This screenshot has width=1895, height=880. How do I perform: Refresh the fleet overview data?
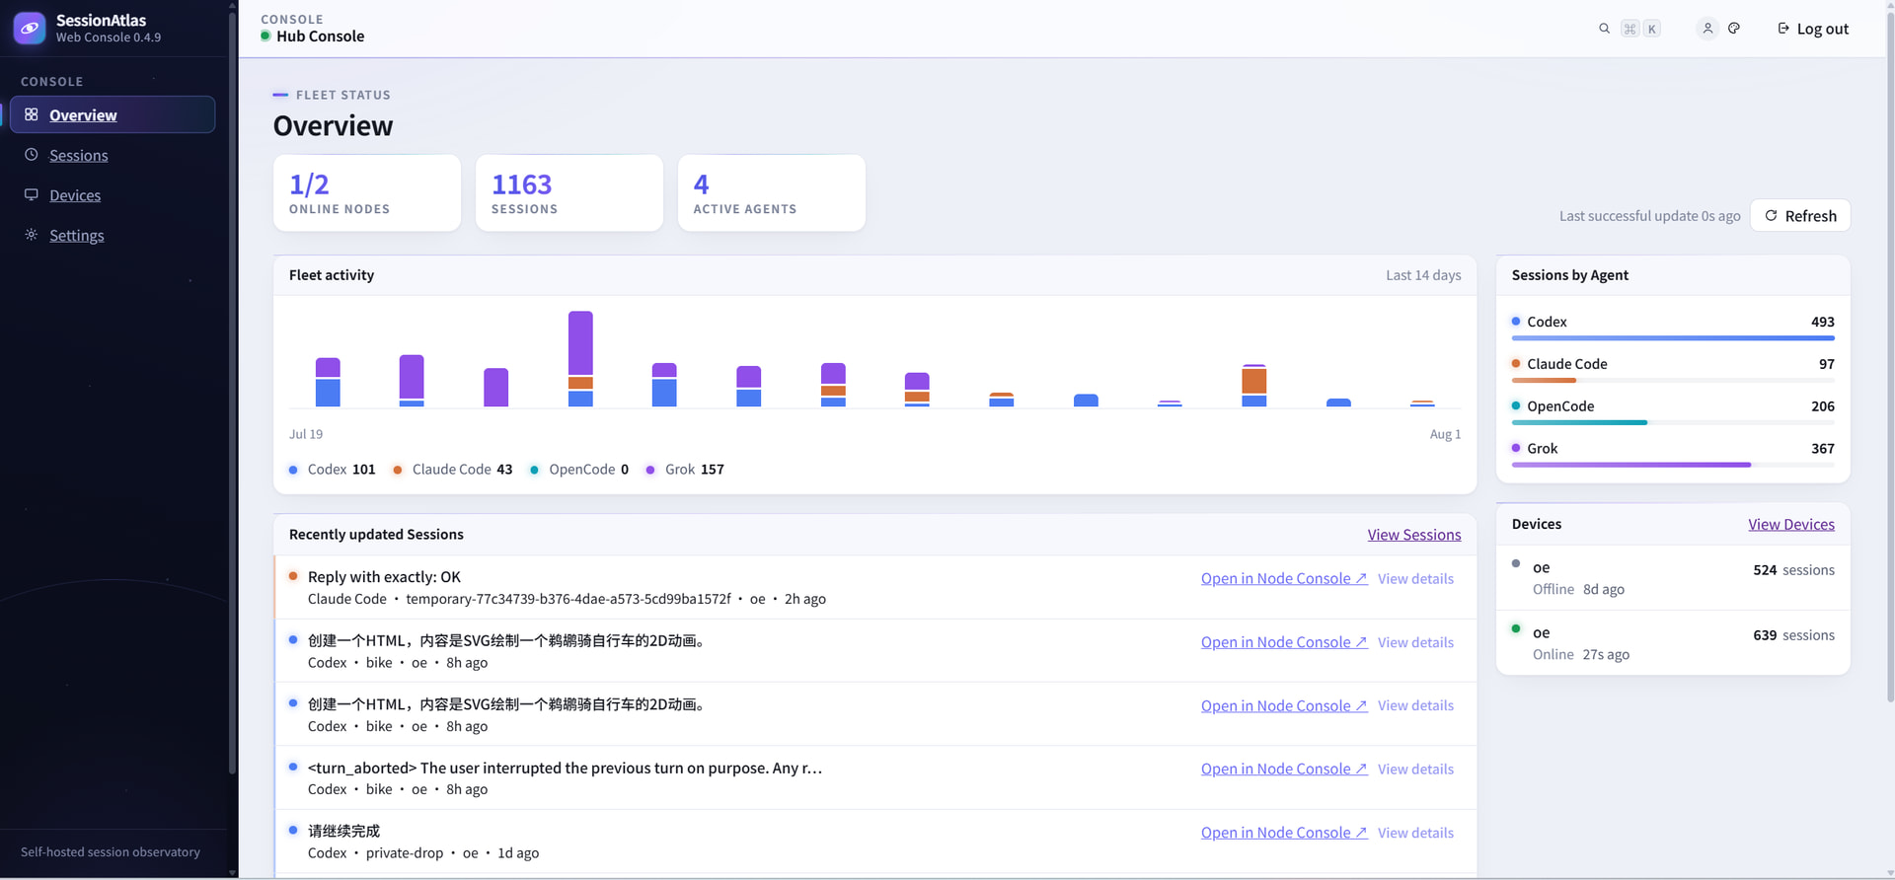(1800, 215)
